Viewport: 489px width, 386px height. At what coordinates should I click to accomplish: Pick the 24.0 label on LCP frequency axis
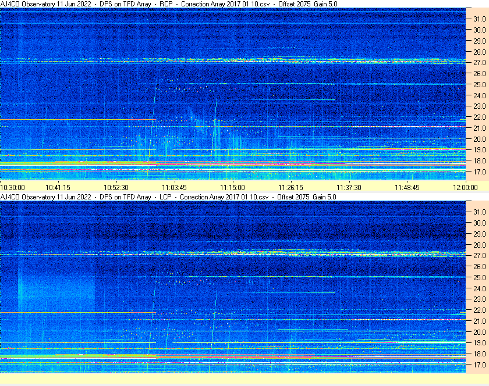pos(480,288)
